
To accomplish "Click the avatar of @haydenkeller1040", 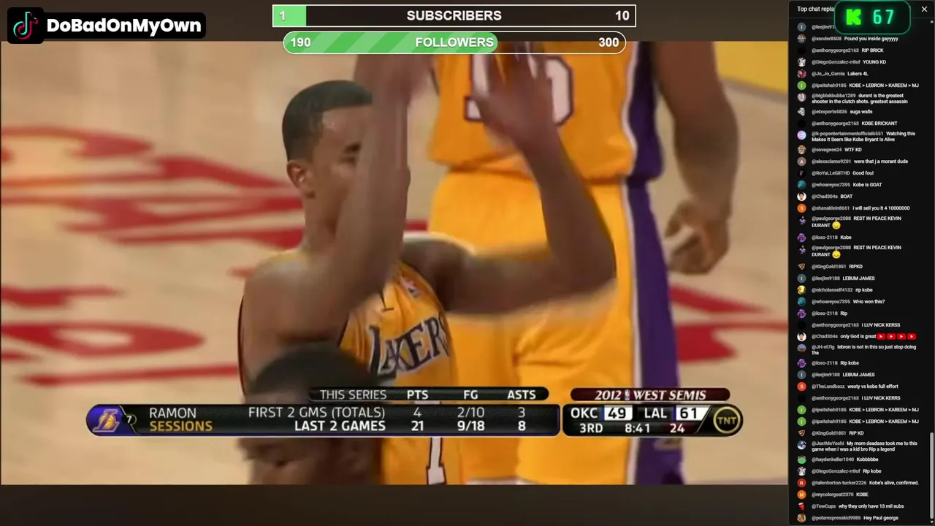I will click(x=801, y=460).
